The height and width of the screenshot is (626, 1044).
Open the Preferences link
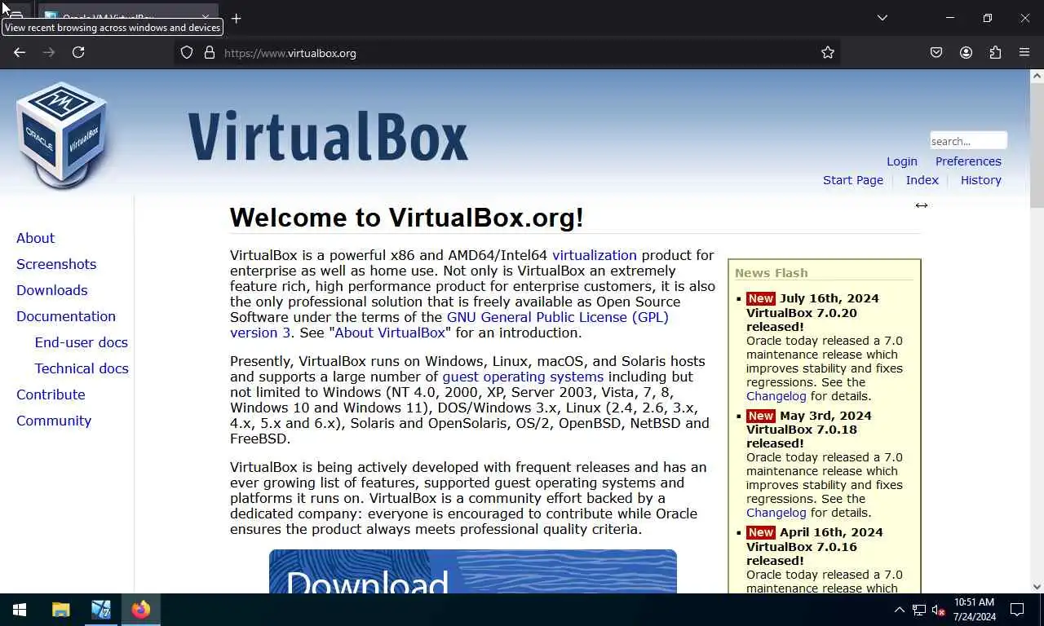point(968,161)
